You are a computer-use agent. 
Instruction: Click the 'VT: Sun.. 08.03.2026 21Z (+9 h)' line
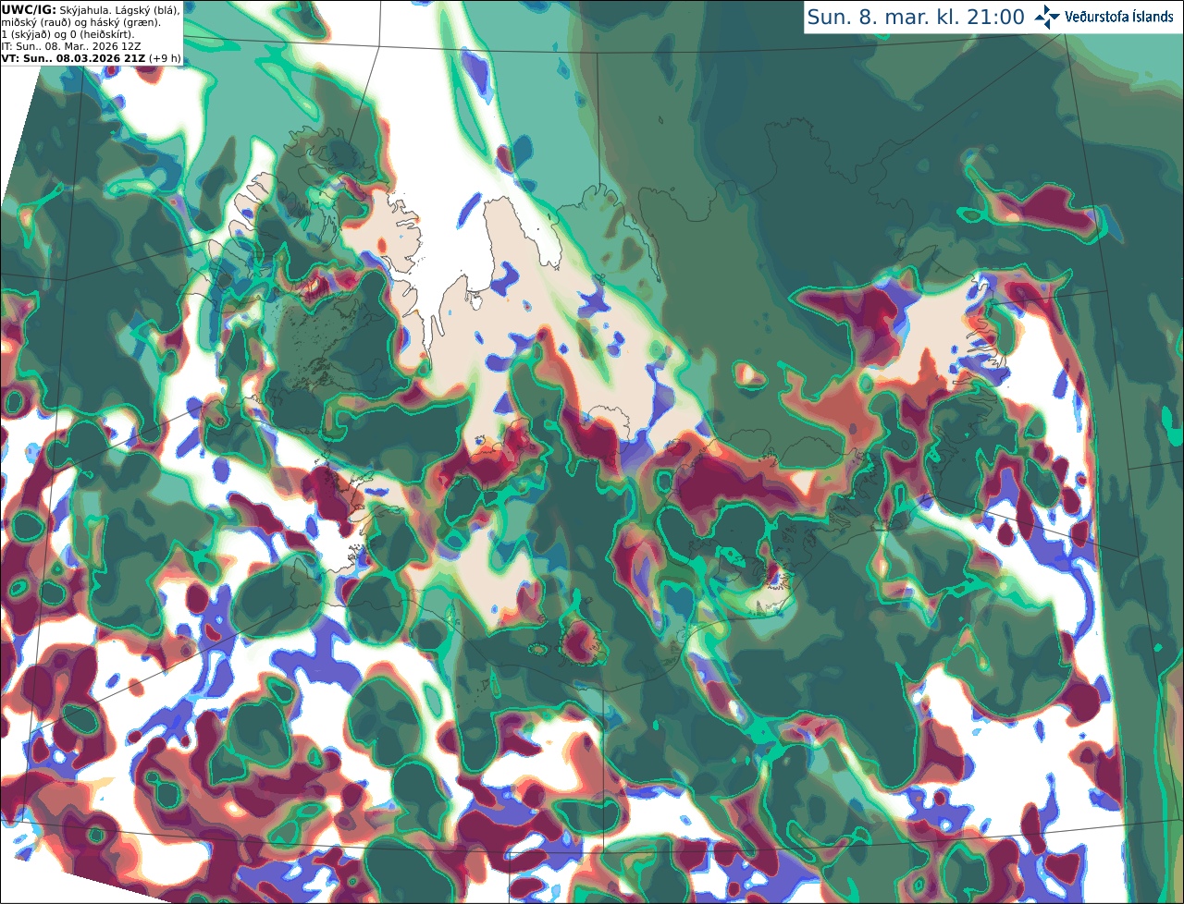(92, 57)
